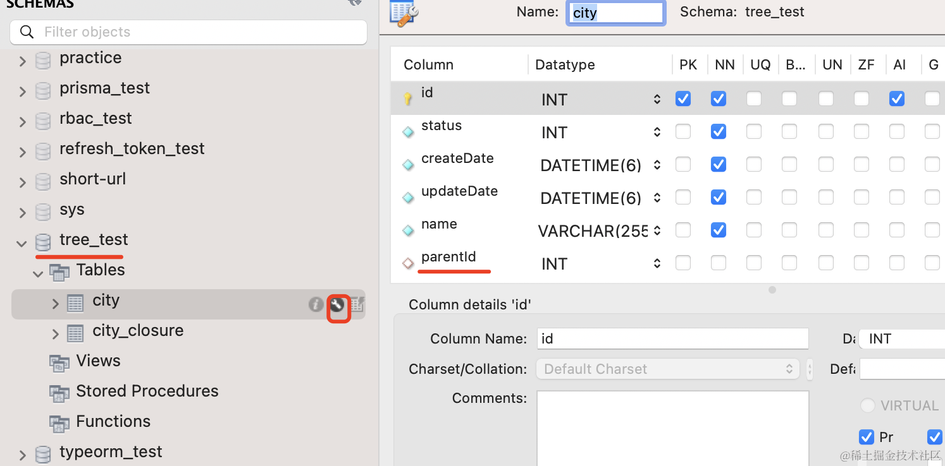Check UN for the parentId column
Viewport: 945px width, 466px height.
826,263
